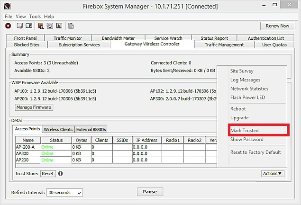Select Show Password in the Actions menu
Image resolution: width=301 pixels, height=205 pixels.
(x=246, y=139)
